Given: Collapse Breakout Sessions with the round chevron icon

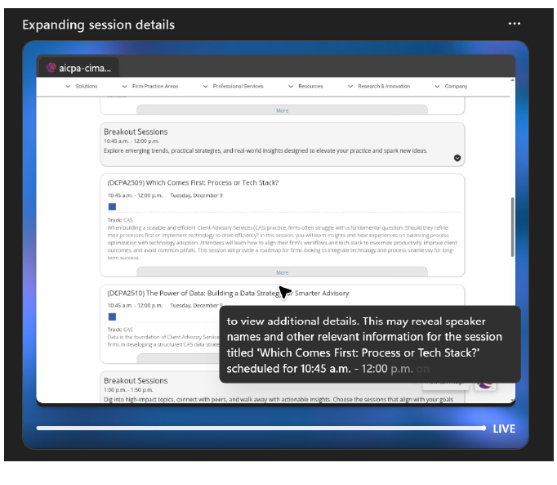Looking at the screenshot, I should (x=457, y=157).
